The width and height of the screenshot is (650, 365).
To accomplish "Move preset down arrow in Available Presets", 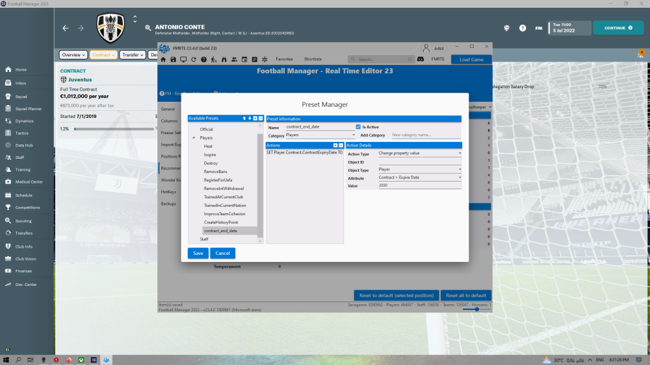I will (x=250, y=118).
